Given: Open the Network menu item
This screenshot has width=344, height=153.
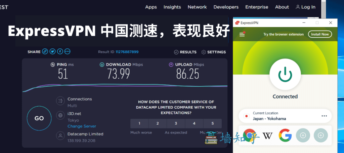Looking at the screenshot, I should click(x=197, y=7).
